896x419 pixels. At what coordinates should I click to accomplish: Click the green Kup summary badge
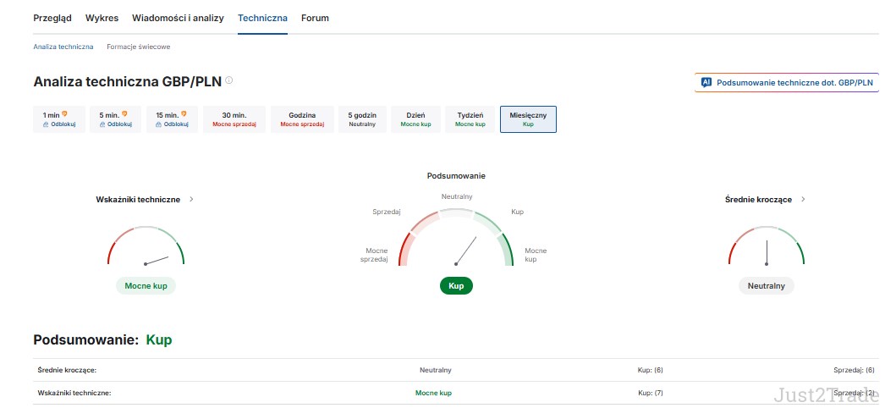[456, 286]
